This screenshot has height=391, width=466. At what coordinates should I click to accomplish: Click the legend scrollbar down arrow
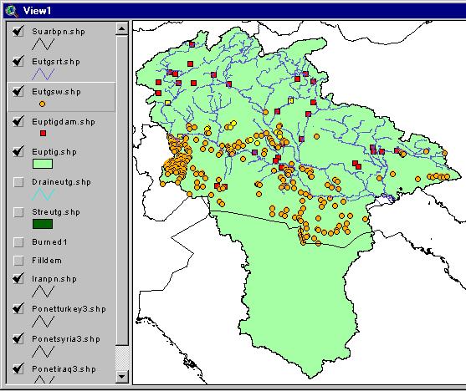[x=121, y=377]
